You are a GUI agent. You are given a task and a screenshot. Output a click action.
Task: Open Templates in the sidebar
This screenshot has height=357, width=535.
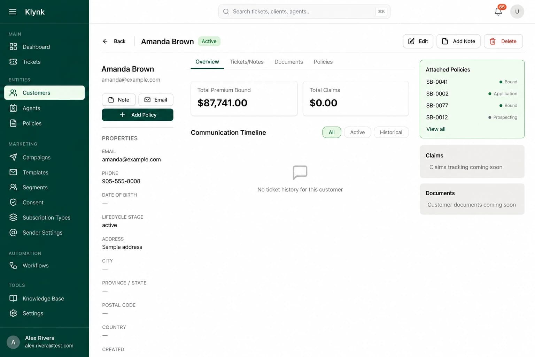tap(45, 172)
